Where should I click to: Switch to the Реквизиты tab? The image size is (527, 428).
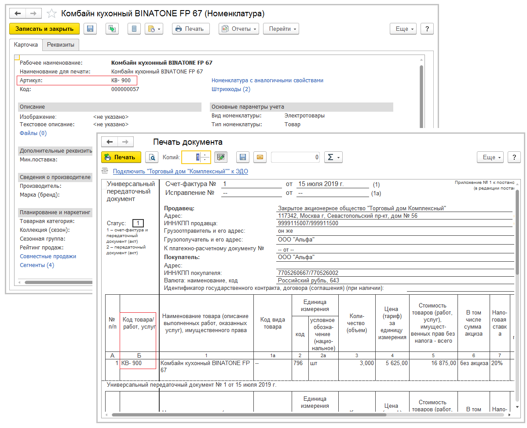click(61, 45)
